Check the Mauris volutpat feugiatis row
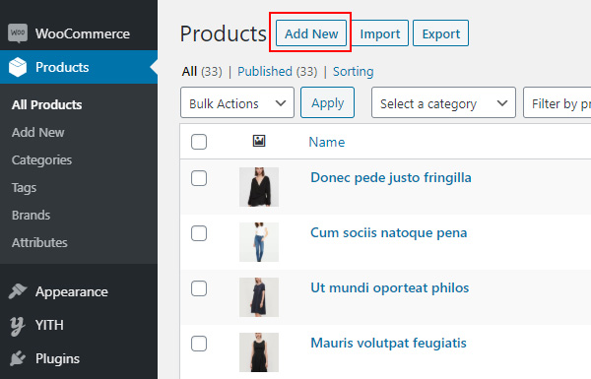The width and height of the screenshot is (591, 379). (x=199, y=344)
